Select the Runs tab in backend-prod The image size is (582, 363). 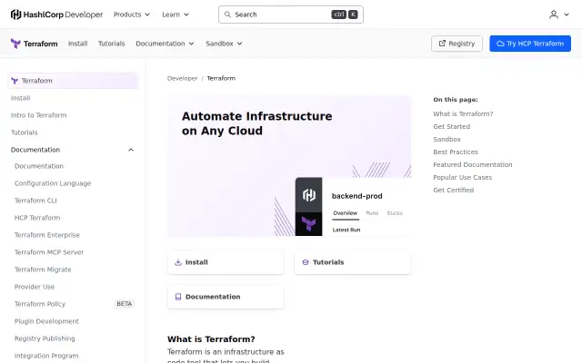coord(372,213)
